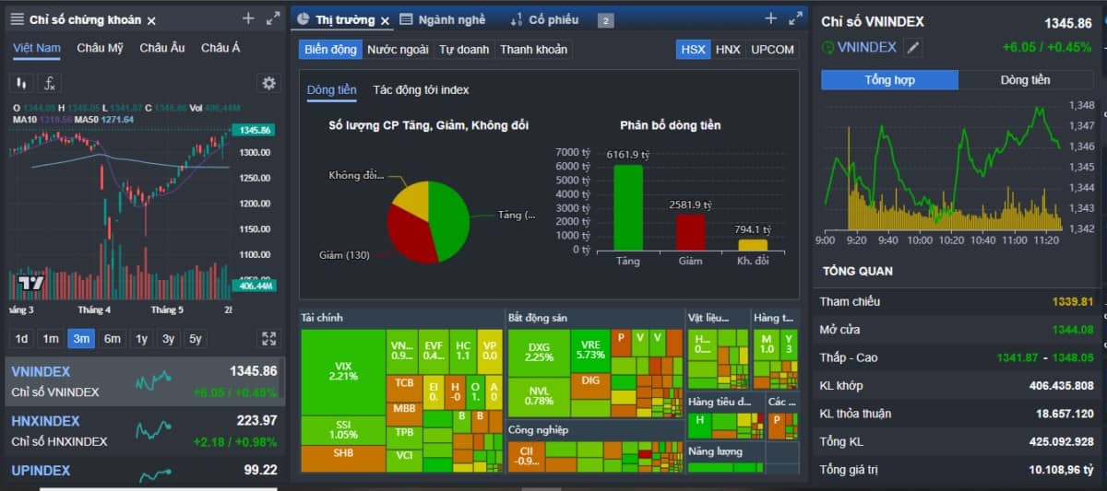Screen dimensions: 1107x491
Task: Open the indicators fx button
Action: 49,83
